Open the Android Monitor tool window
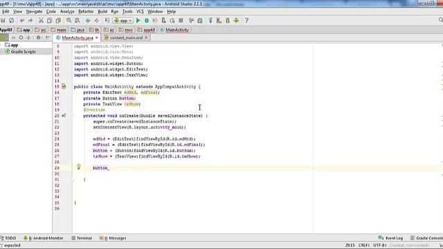This screenshot has width=443, height=249. (x=44, y=238)
